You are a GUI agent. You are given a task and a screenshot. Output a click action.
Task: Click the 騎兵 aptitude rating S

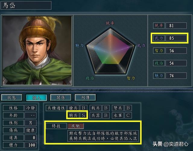(x=84, y=115)
